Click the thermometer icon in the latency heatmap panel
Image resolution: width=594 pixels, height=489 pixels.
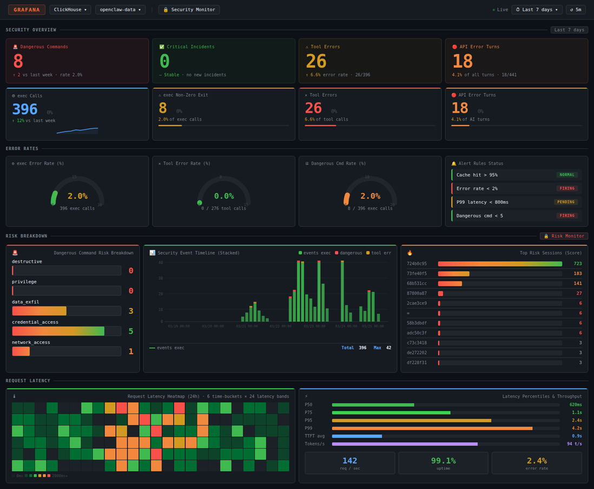[15, 396]
